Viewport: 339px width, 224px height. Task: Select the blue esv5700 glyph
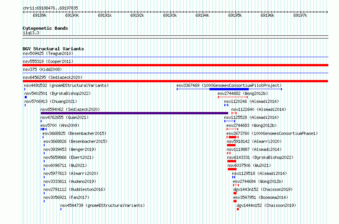[x=43, y=129]
